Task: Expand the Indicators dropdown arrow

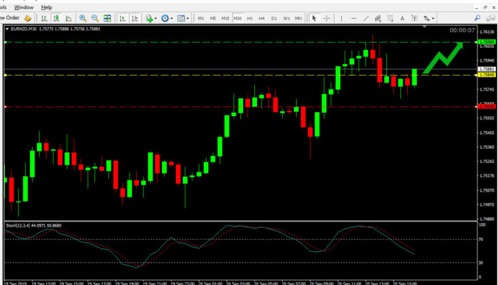Action: point(155,19)
